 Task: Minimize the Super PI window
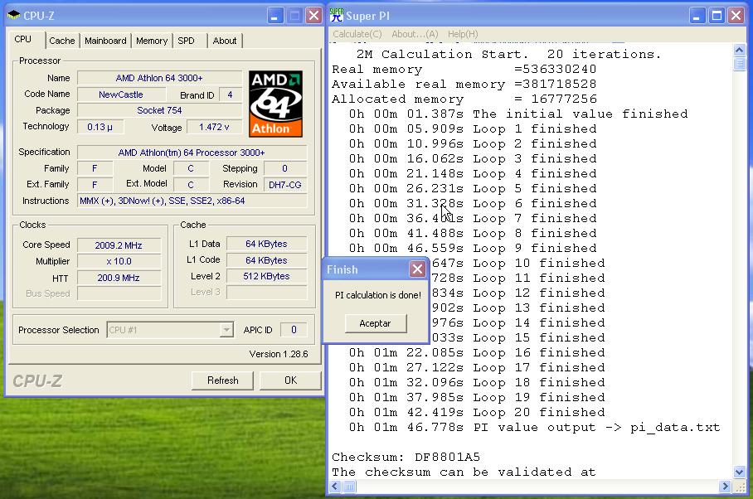click(697, 15)
